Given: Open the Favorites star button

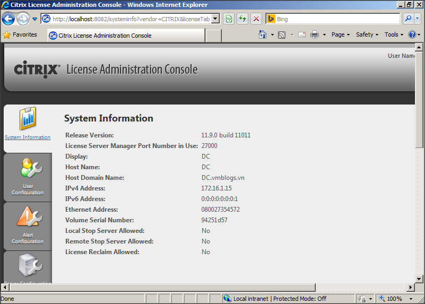Looking at the screenshot, I should tap(20, 35).
